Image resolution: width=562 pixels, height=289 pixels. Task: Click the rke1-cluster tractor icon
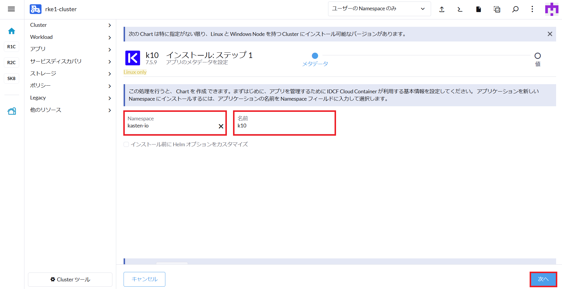point(36,9)
